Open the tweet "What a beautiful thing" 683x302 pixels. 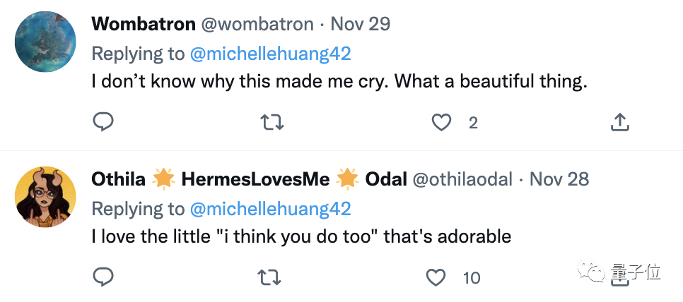(339, 82)
